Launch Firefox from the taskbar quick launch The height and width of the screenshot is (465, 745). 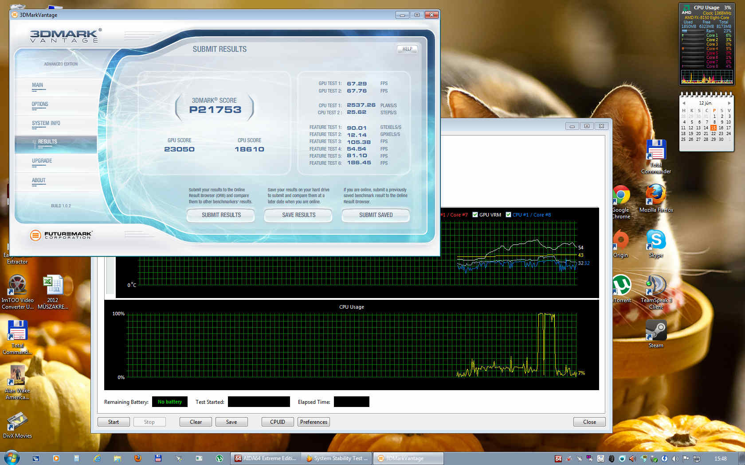pos(138,458)
